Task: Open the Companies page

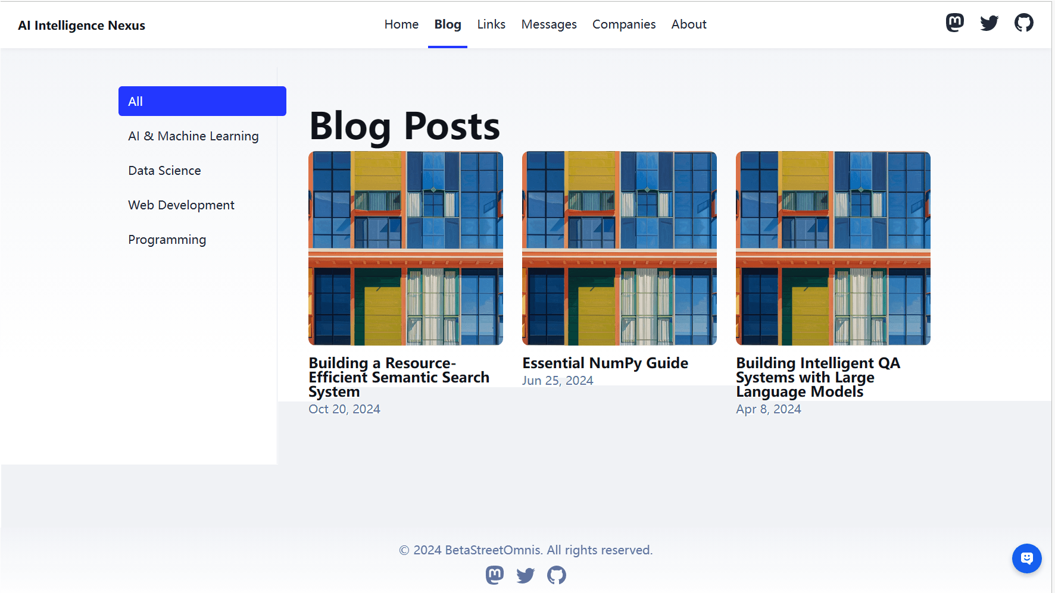Action: coord(624,24)
